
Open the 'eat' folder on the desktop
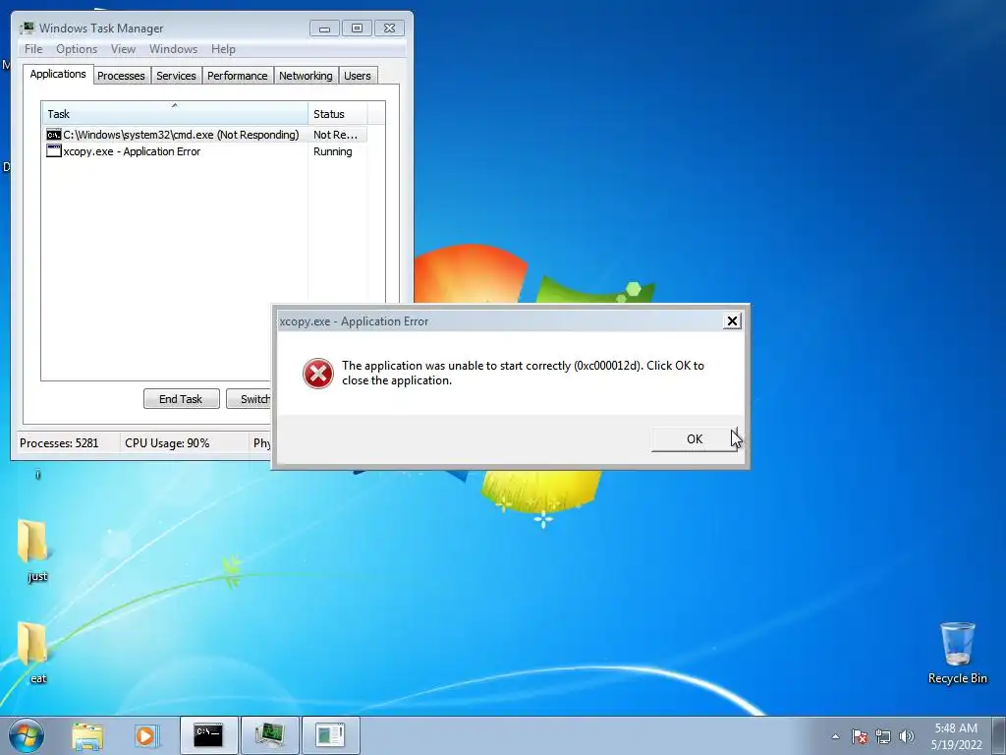click(33, 653)
